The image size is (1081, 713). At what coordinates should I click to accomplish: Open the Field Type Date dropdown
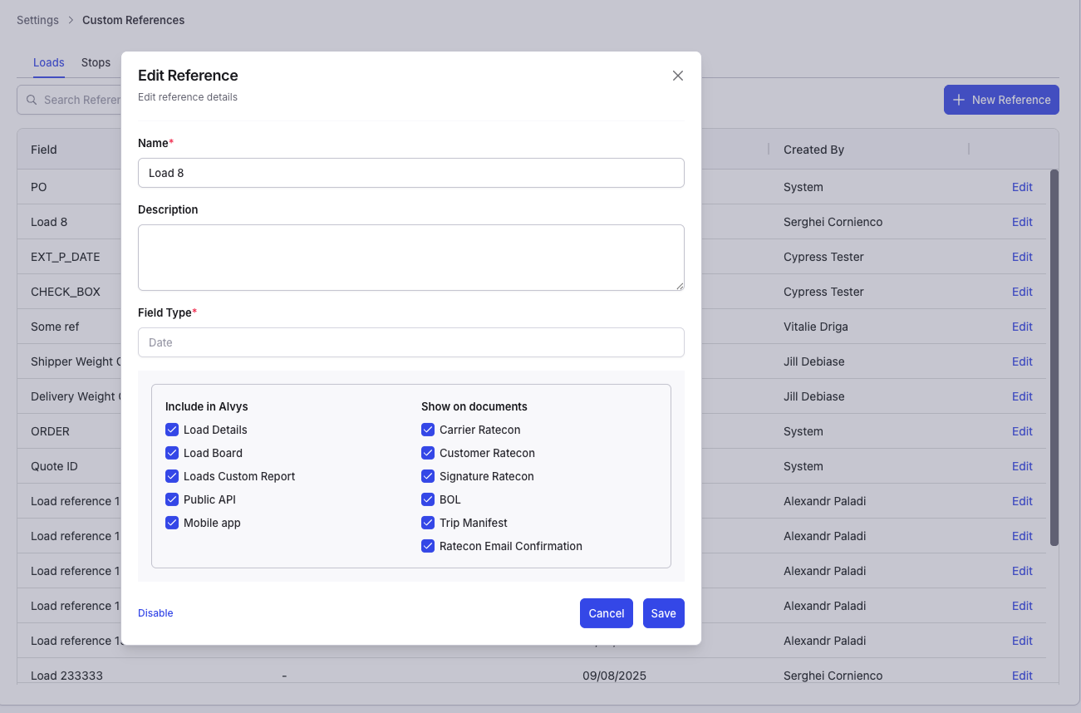pos(411,342)
